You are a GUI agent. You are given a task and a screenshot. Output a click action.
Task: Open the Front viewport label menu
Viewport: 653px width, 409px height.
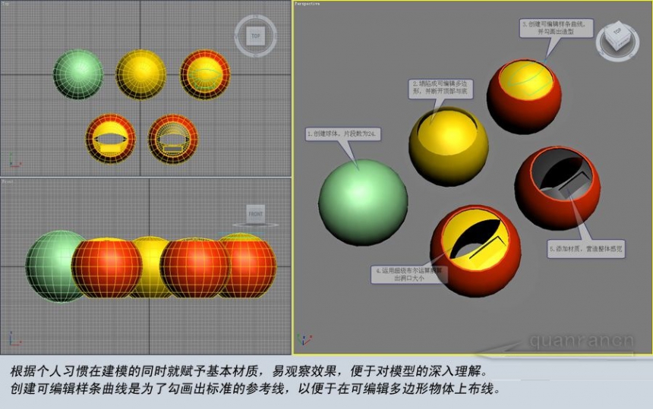point(8,181)
